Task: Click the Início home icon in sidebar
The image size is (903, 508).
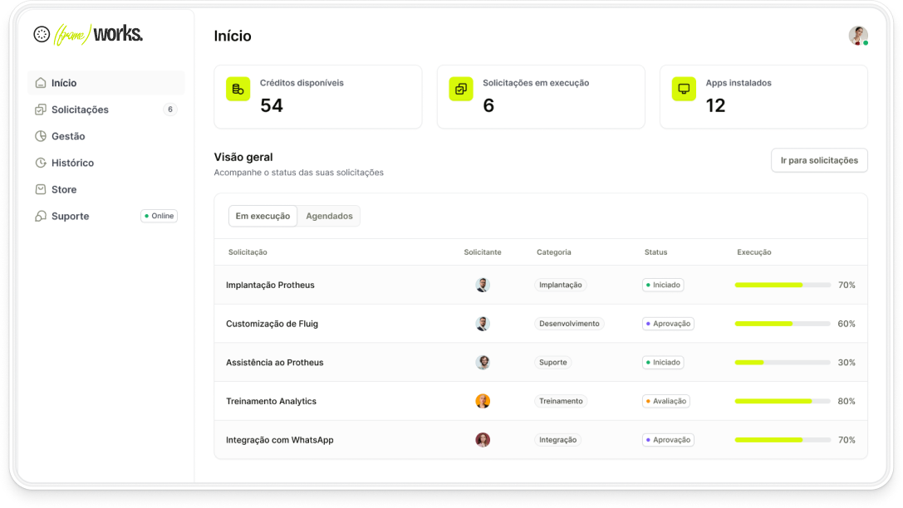Action: click(41, 83)
